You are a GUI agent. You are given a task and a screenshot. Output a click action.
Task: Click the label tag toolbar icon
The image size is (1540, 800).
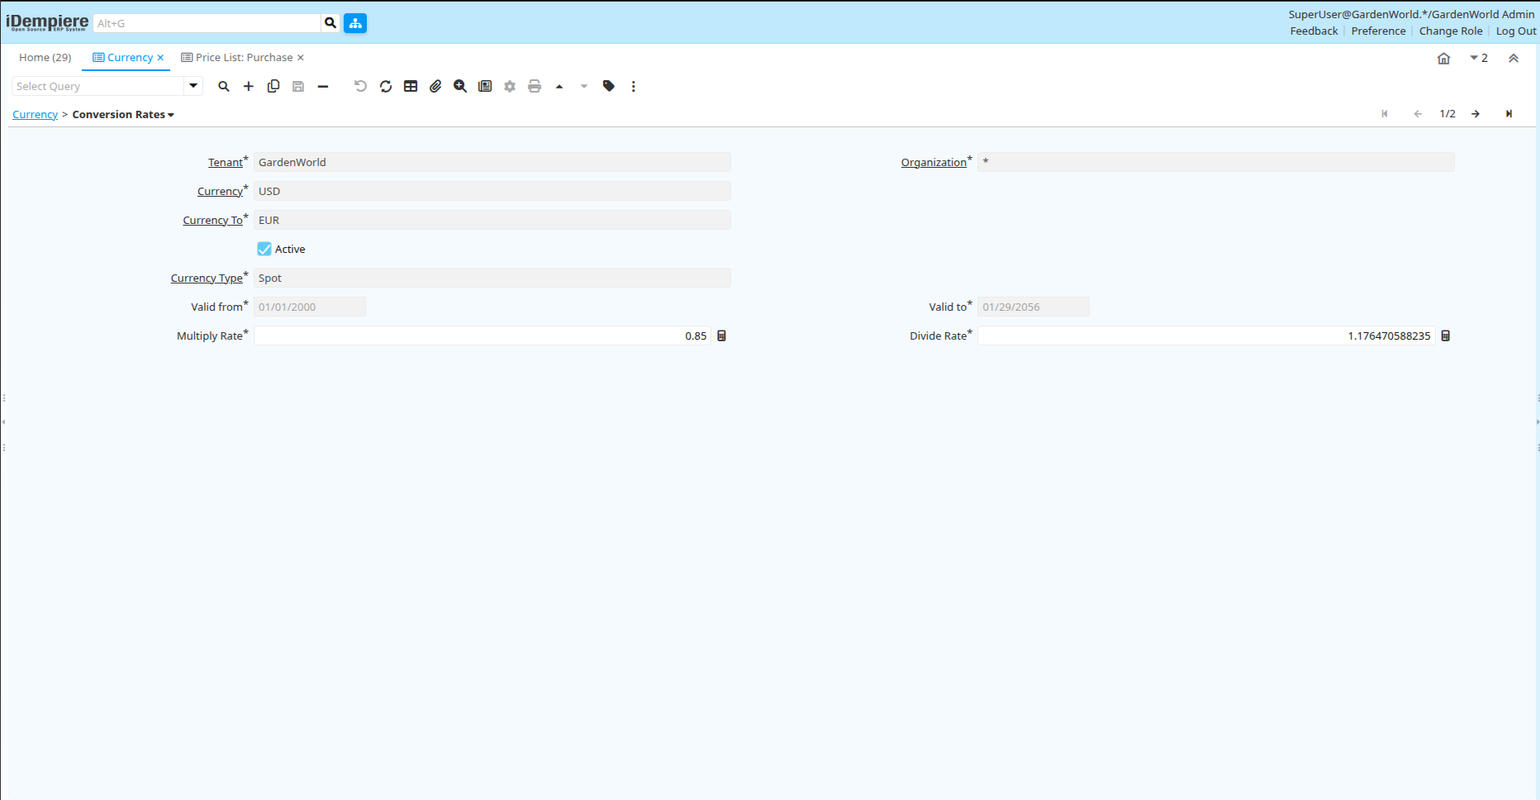pos(609,86)
